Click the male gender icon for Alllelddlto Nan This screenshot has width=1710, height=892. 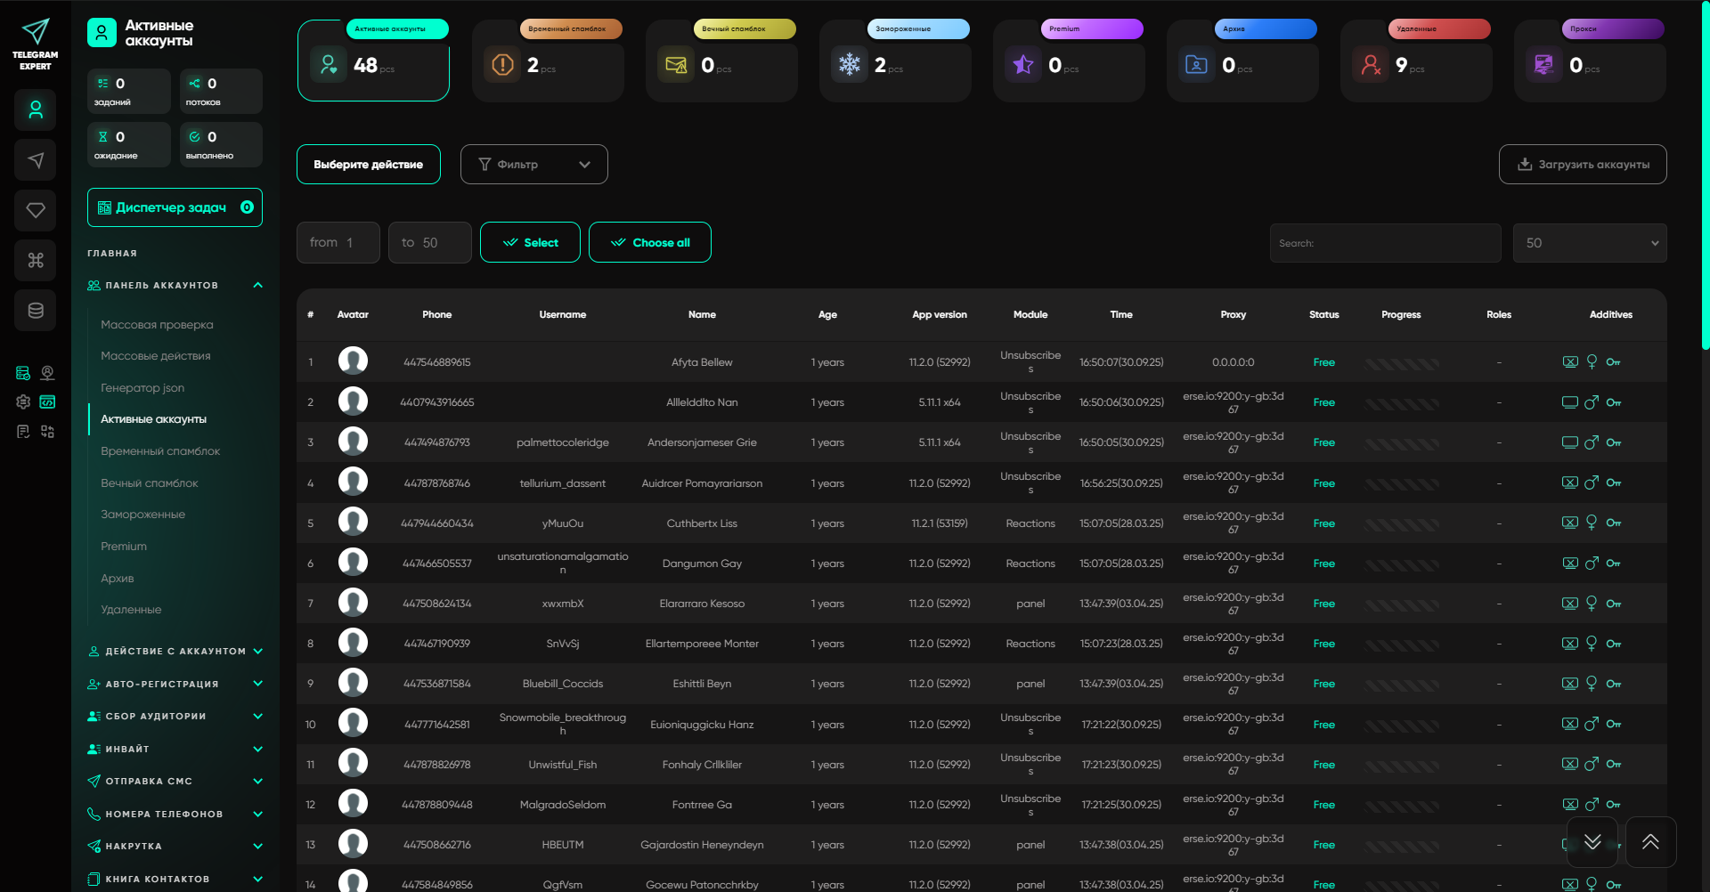1592,402
